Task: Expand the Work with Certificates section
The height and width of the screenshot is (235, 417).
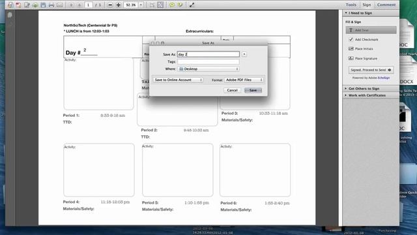Action: 371,95
